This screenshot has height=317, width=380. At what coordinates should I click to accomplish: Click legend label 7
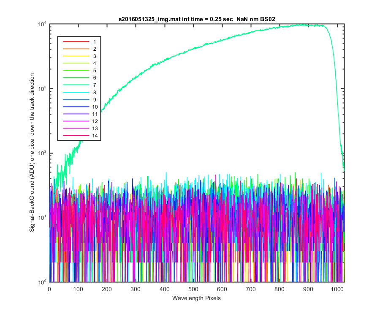click(x=95, y=85)
